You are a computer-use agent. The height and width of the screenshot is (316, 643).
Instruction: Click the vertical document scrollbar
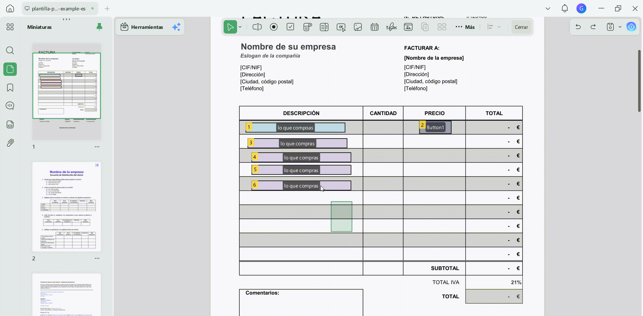point(639,81)
